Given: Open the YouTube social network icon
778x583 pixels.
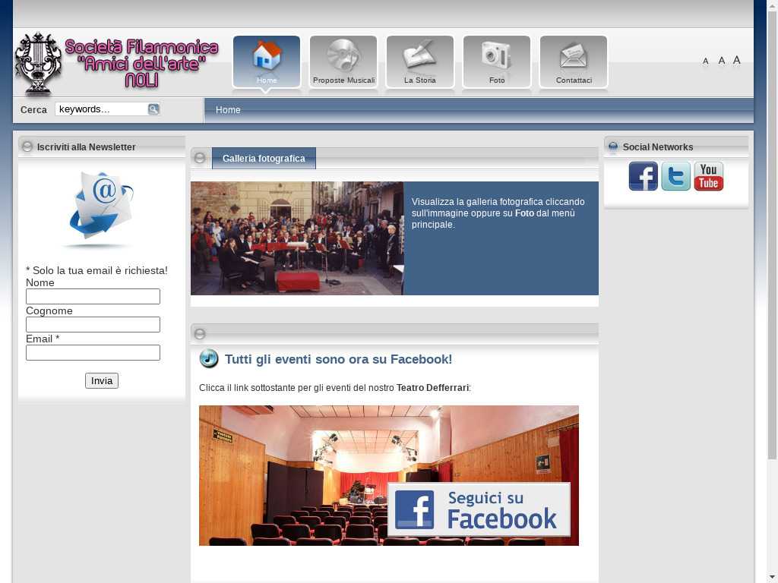Looking at the screenshot, I should tap(708, 176).
